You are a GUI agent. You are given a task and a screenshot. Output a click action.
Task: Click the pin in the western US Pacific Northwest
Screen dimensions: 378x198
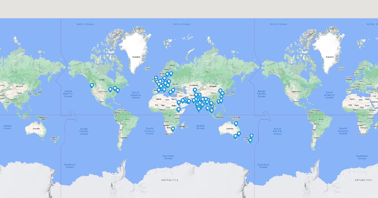(x=92, y=85)
